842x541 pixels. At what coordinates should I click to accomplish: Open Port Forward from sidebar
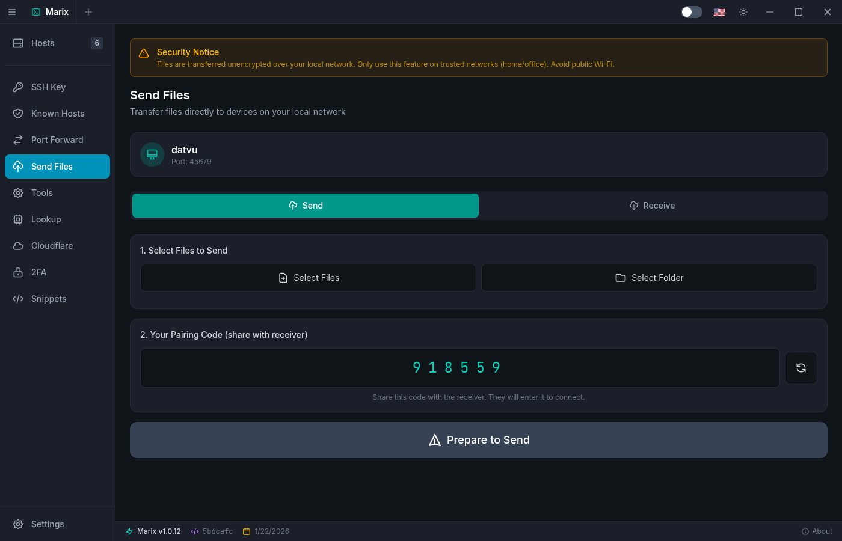tap(57, 140)
